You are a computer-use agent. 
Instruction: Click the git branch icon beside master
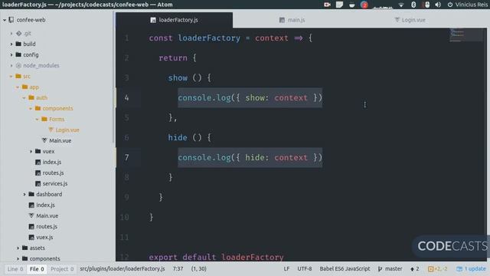click(x=380, y=269)
